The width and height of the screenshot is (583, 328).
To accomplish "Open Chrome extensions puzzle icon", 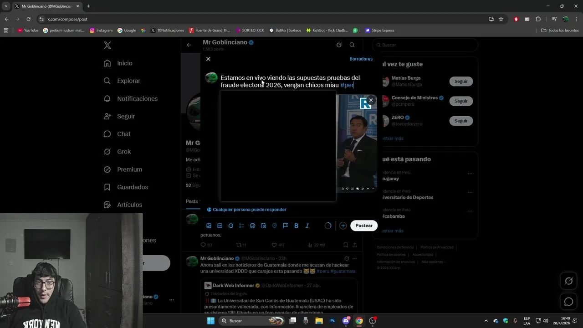I will [538, 19].
